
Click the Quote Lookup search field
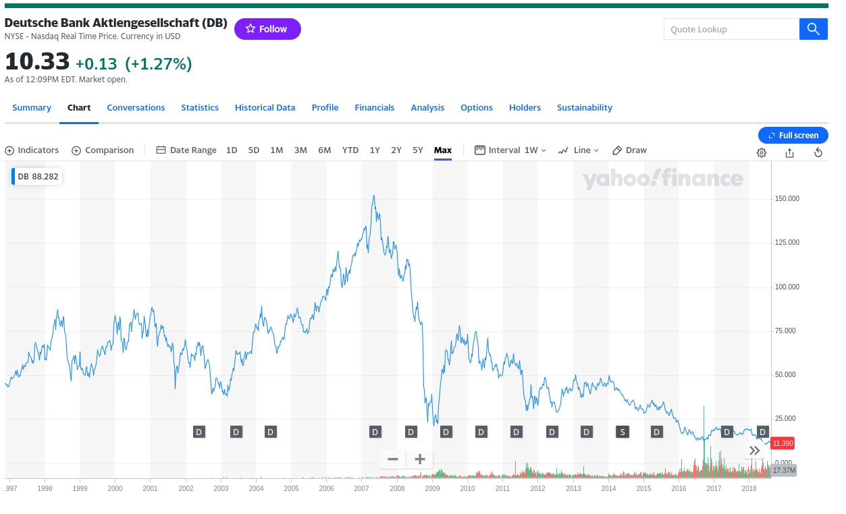732,29
